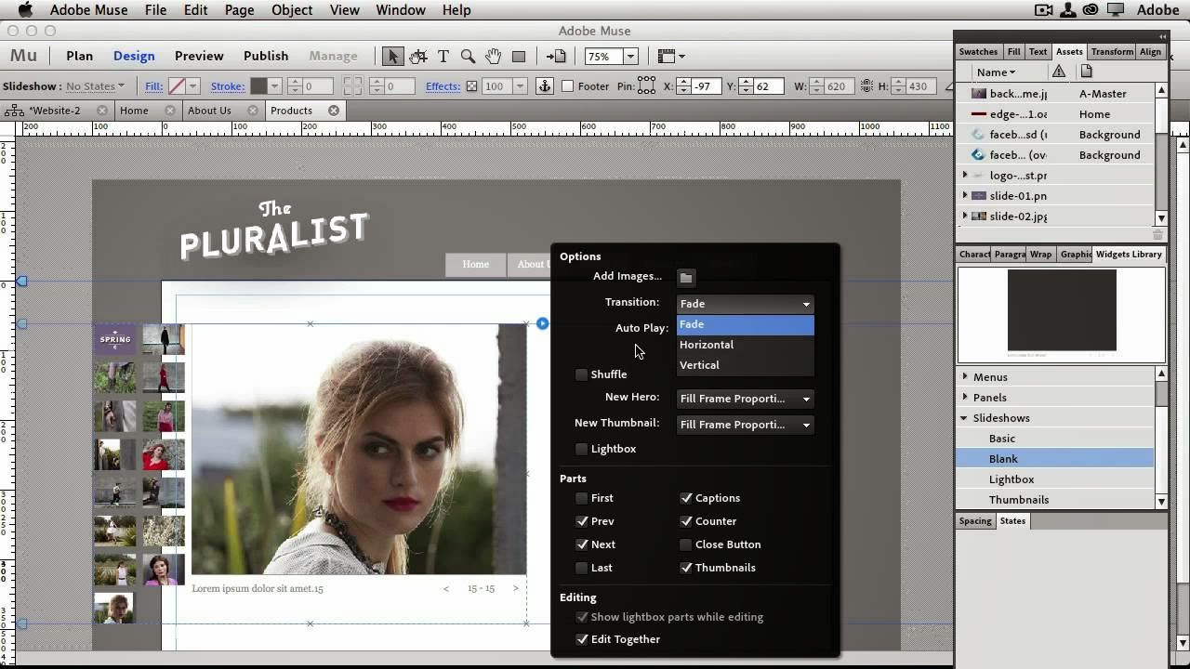
Task: Enable the First part checkbox
Action: [x=582, y=498]
